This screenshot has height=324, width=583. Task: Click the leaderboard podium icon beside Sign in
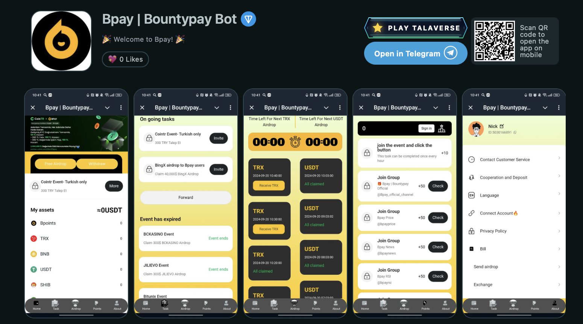click(442, 129)
